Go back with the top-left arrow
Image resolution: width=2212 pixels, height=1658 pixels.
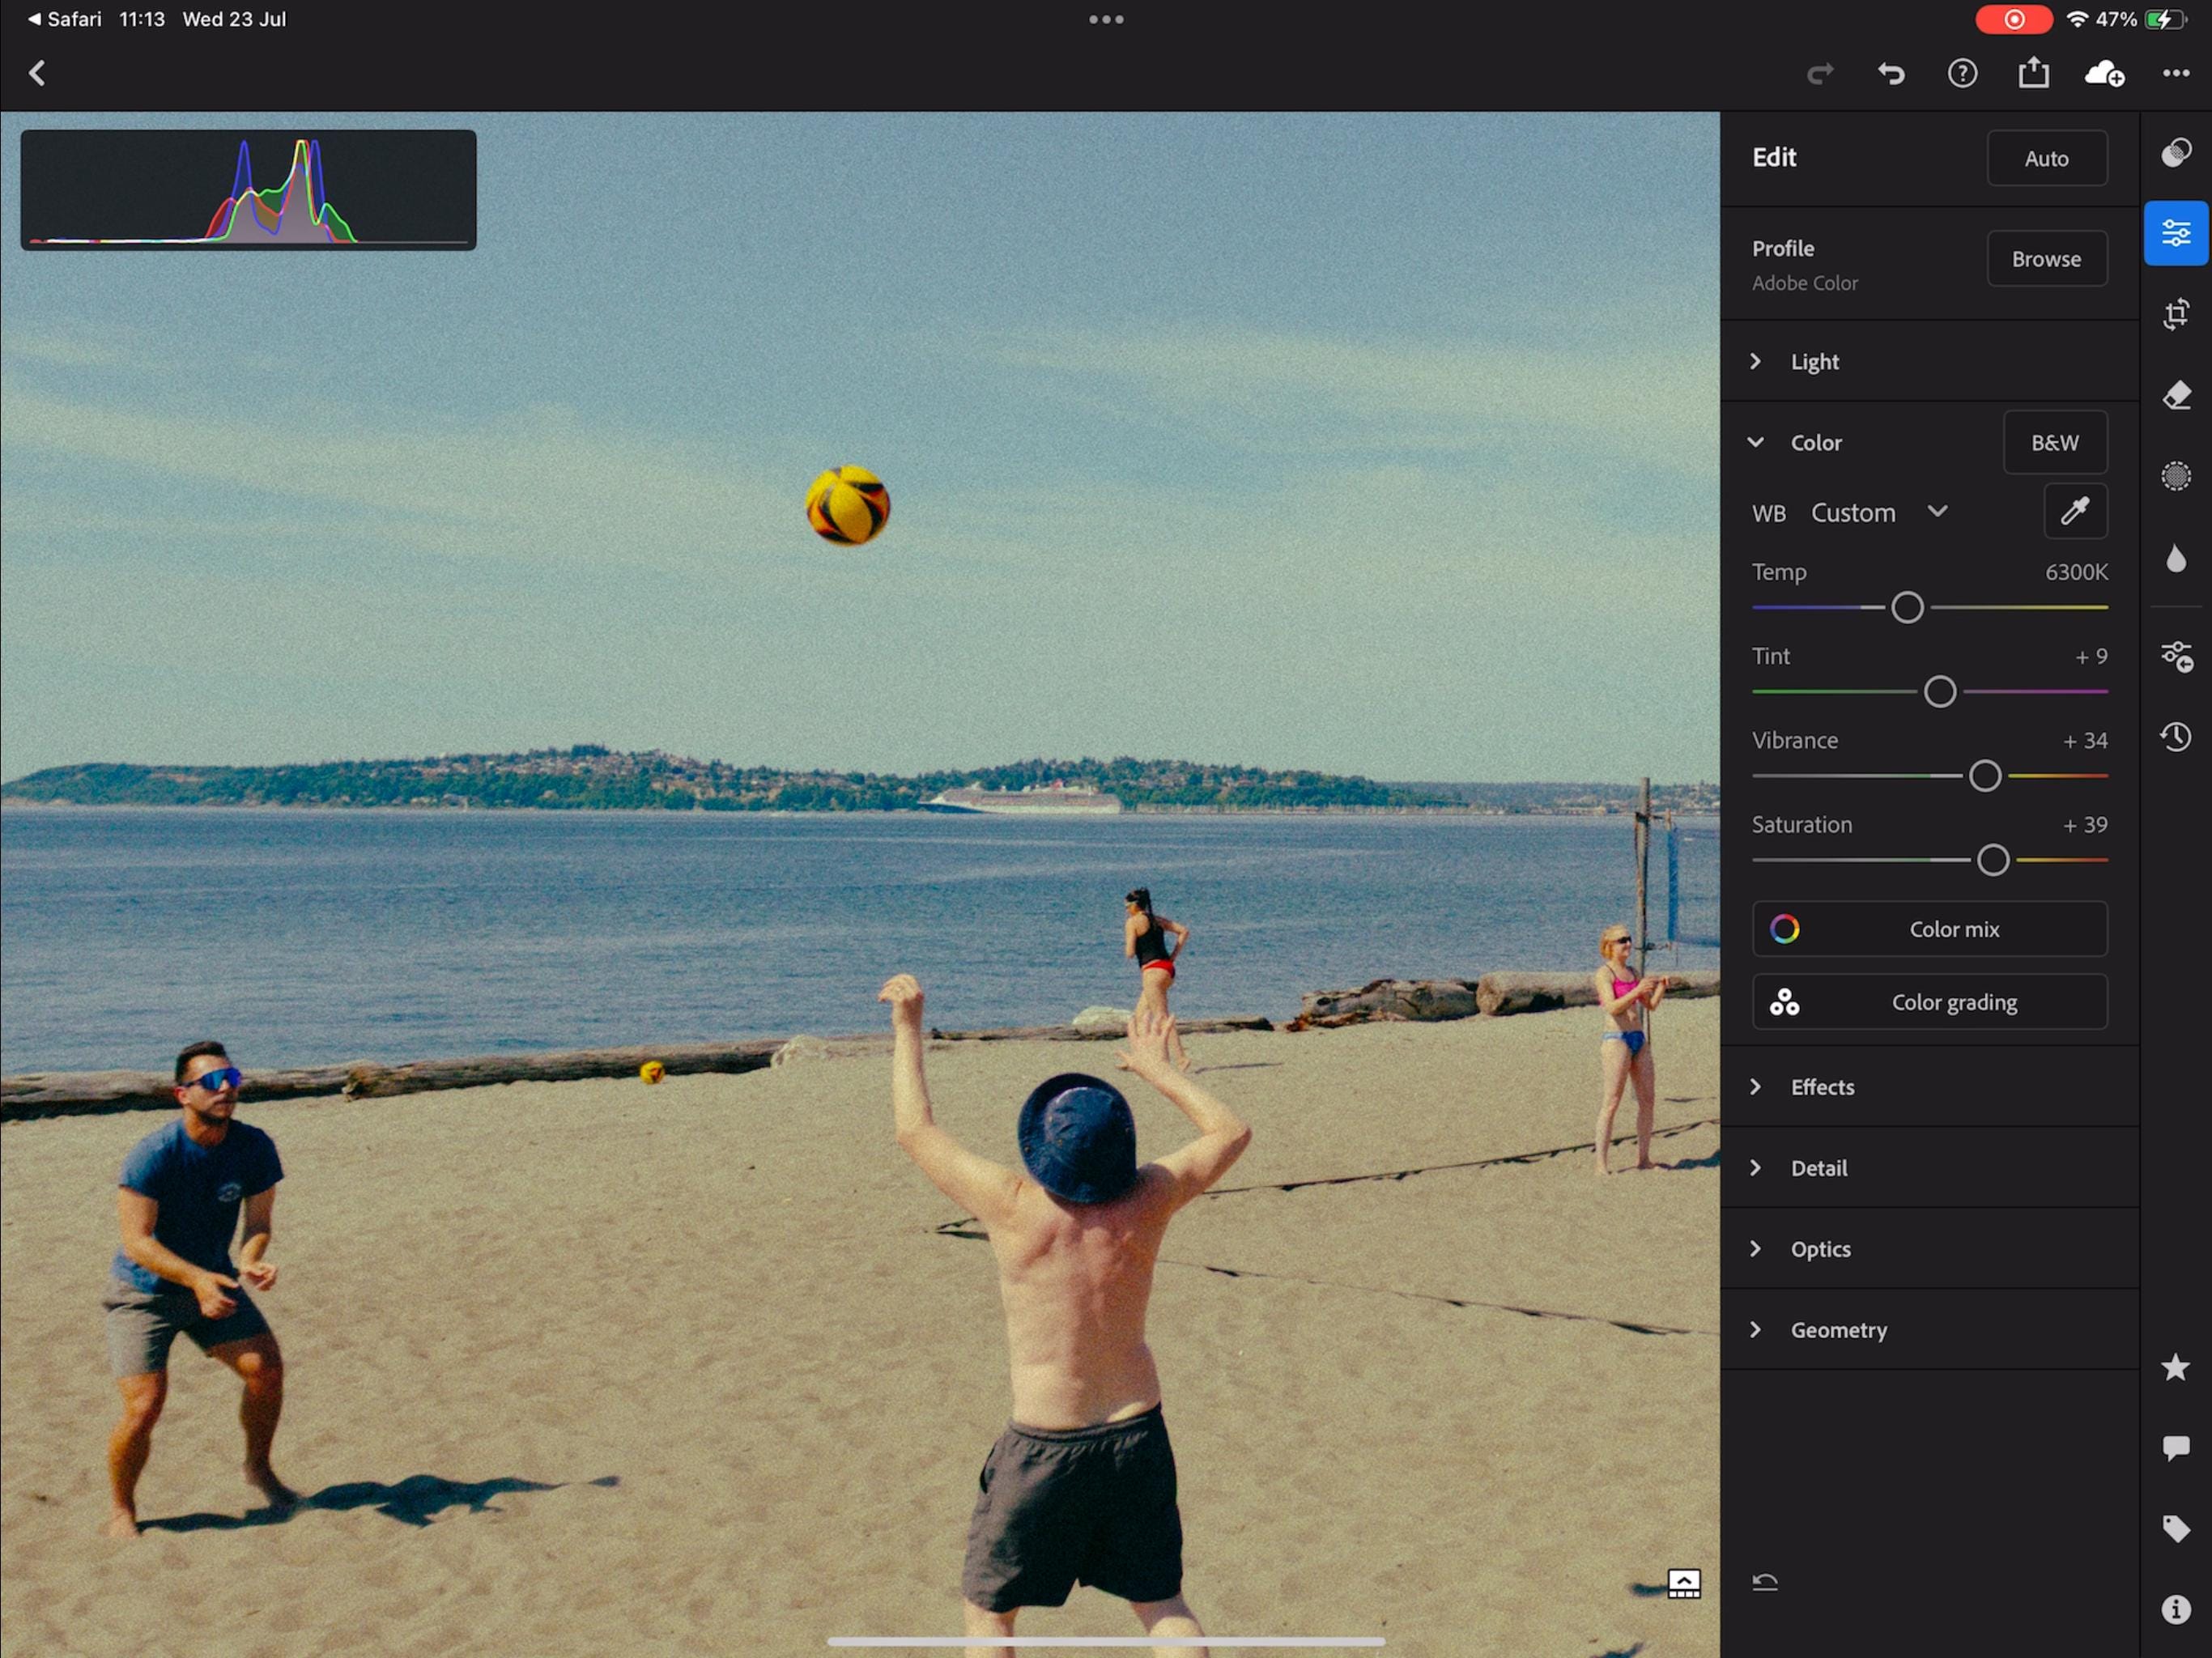click(x=37, y=73)
